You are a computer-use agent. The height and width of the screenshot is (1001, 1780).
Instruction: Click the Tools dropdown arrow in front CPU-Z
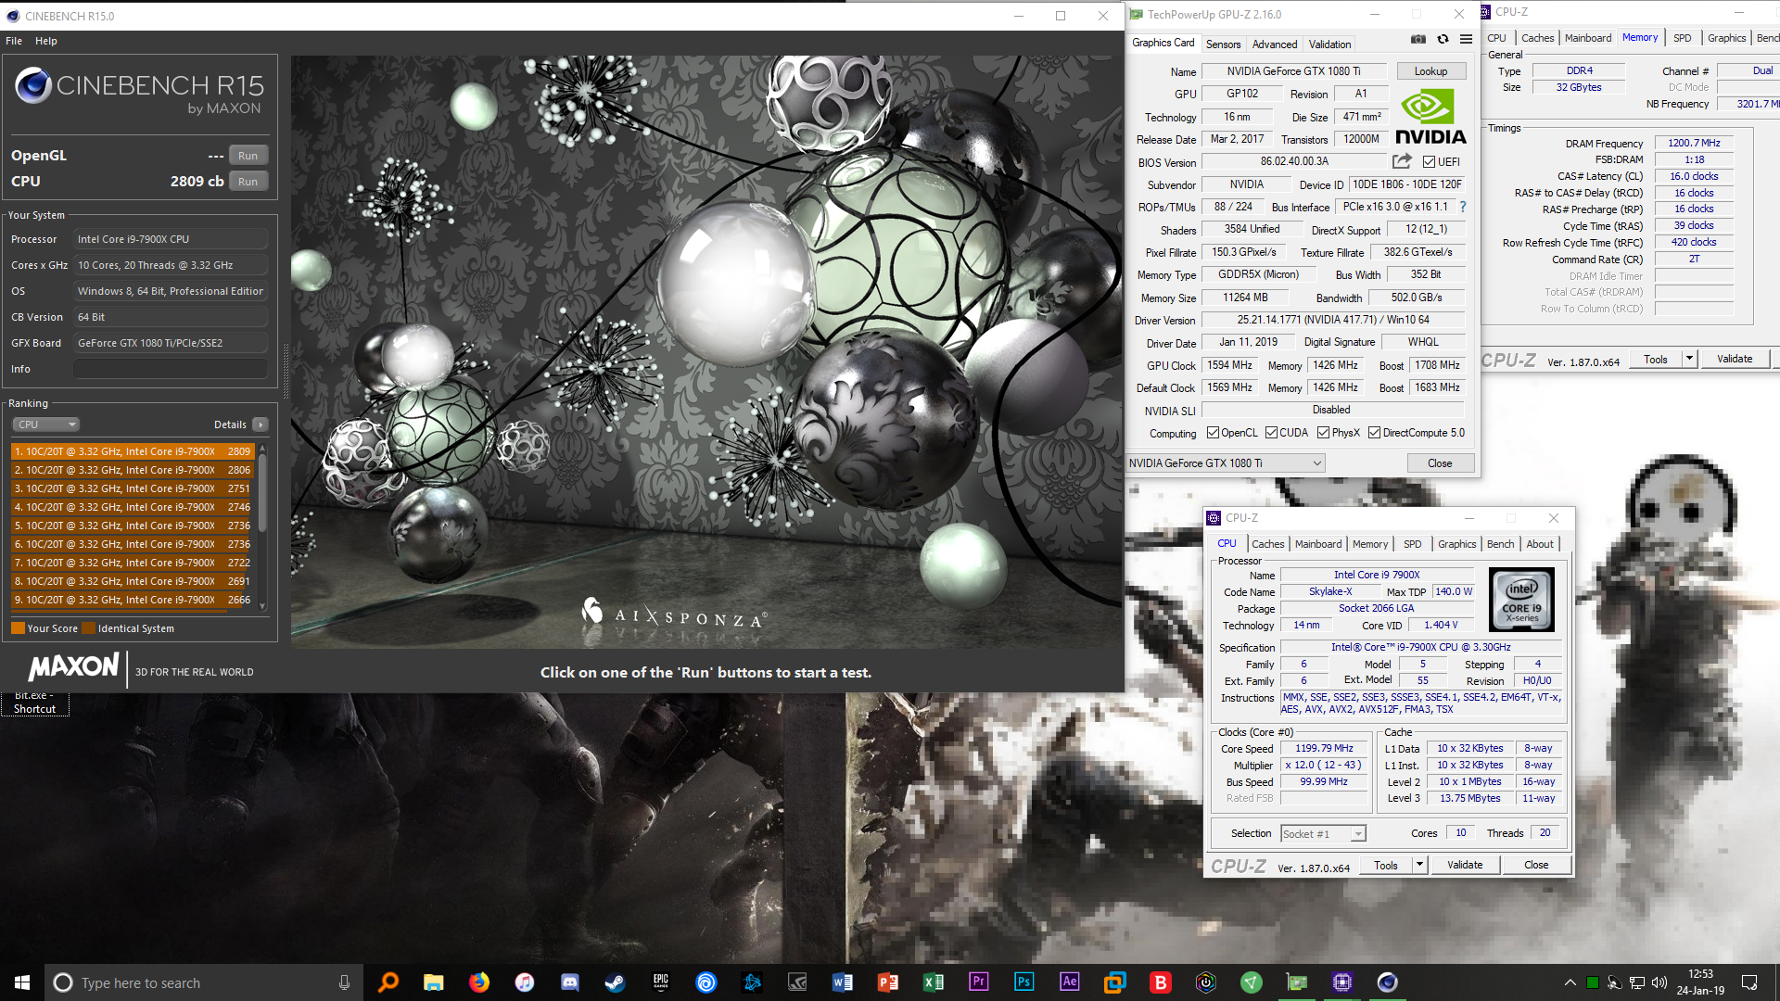[x=1419, y=865]
